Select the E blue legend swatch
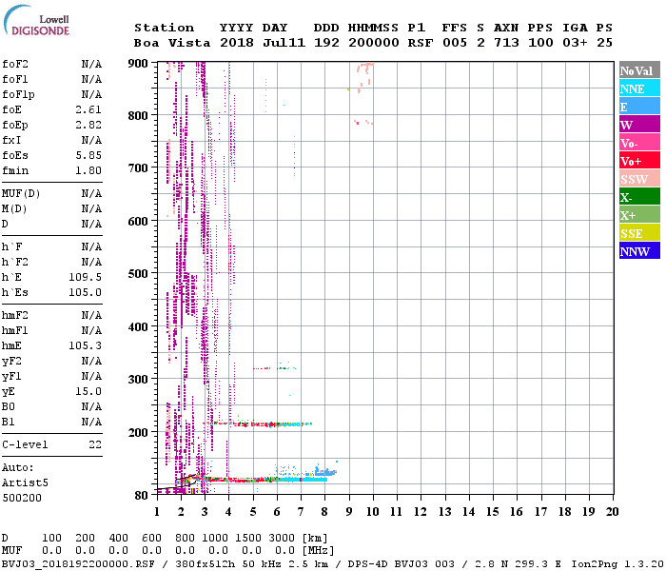The width and height of the screenshot is (666, 571). point(639,107)
